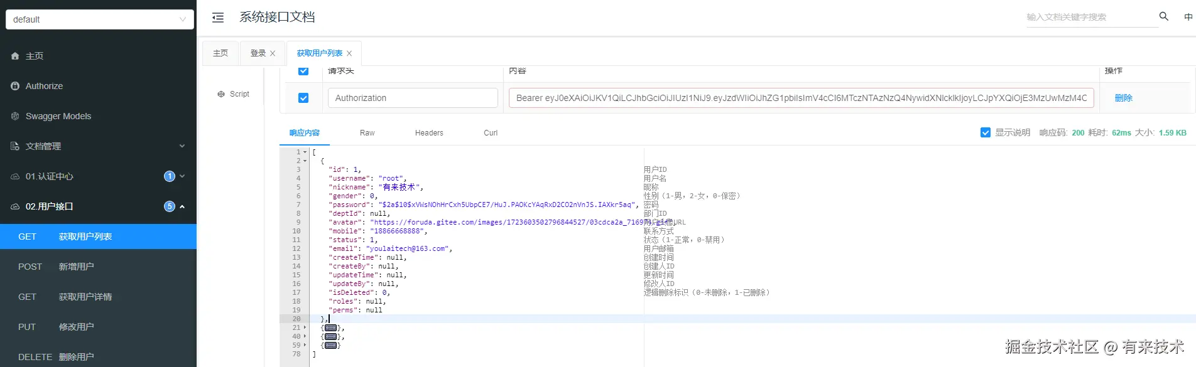Select DELETE 删除用户 endpoint
This screenshot has width=1196, height=367.
point(98,356)
